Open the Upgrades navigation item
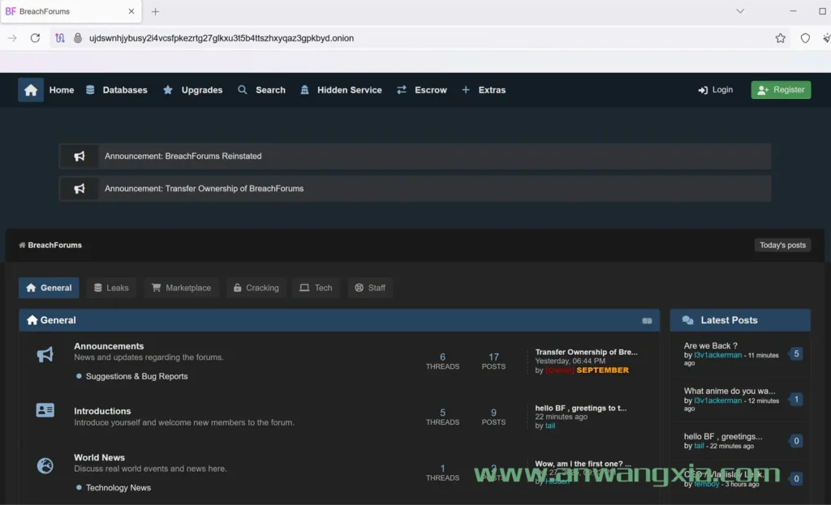This screenshot has height=505, width=831. 192,90
